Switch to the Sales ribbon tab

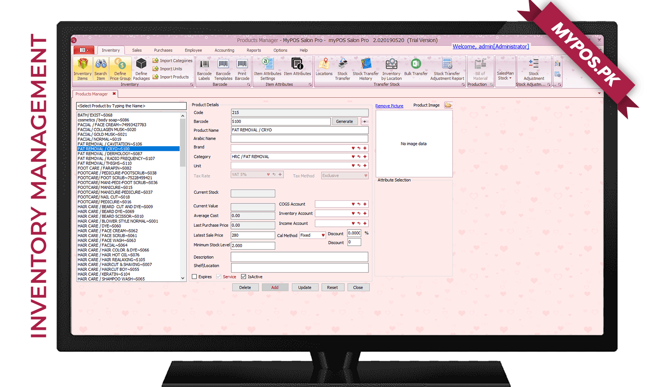pos(137,50)
